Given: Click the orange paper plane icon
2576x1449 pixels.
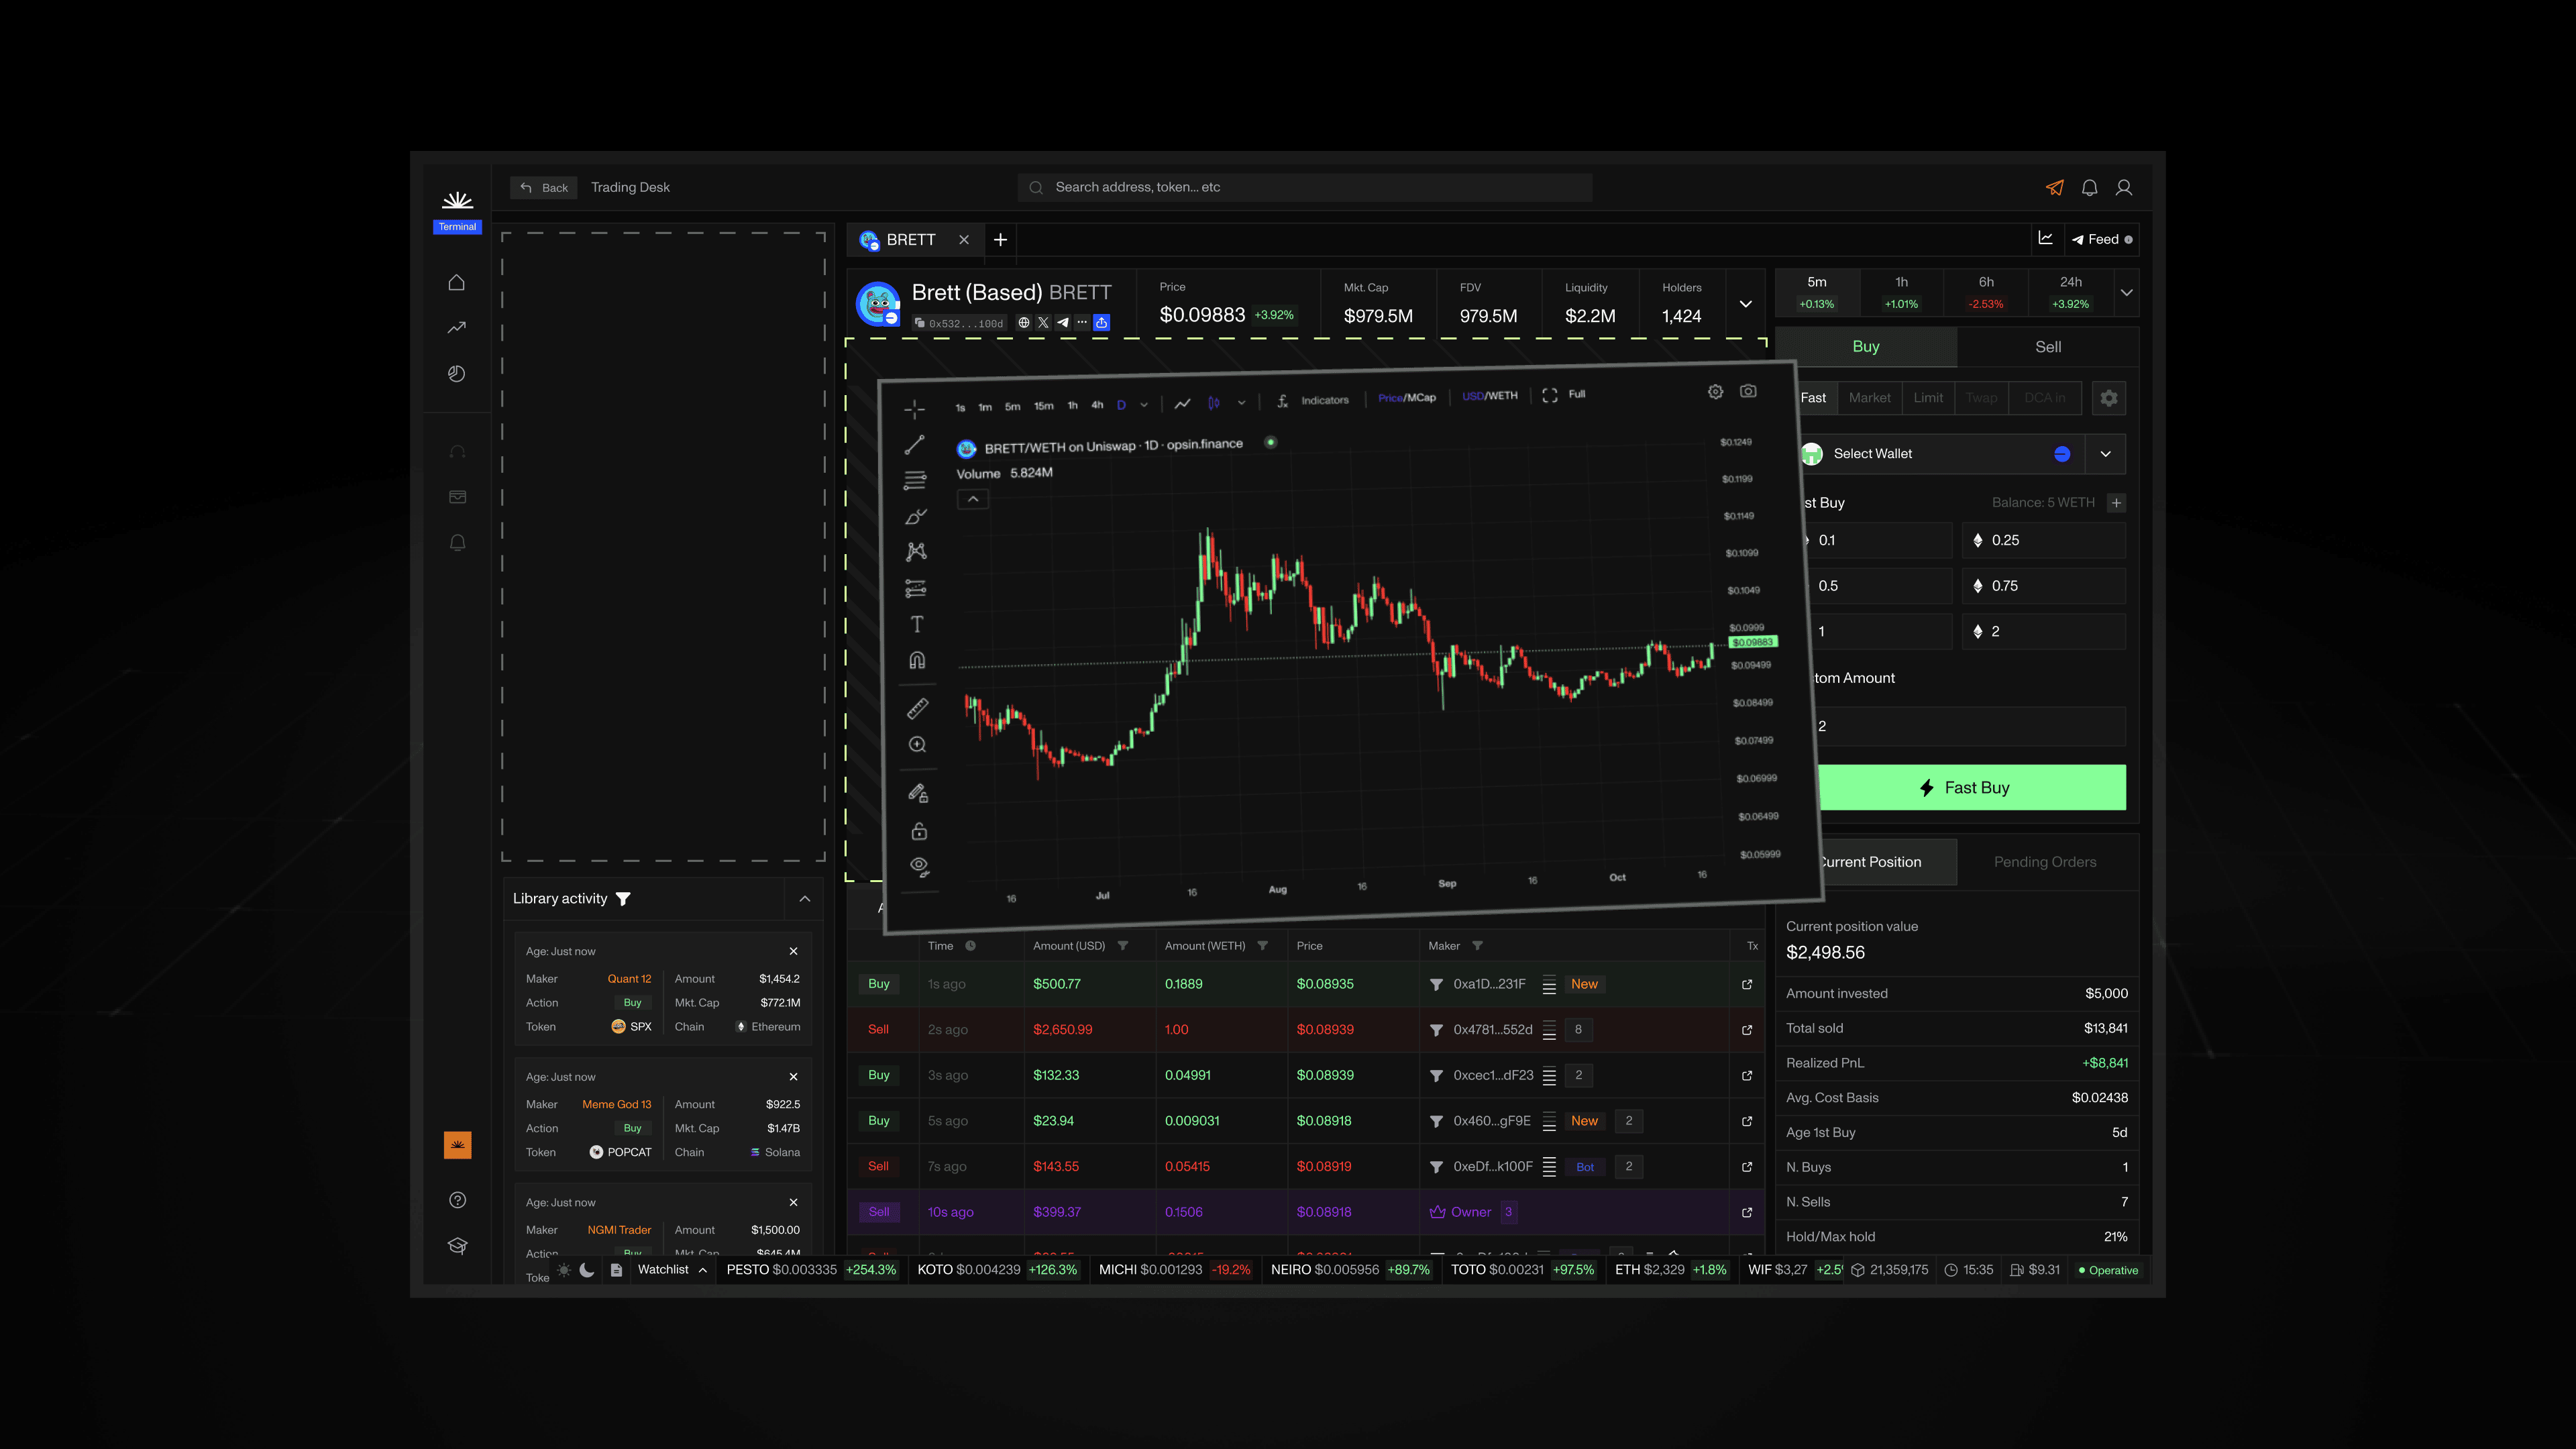Looking at the screenshot, I should (x=2054, y=188).
